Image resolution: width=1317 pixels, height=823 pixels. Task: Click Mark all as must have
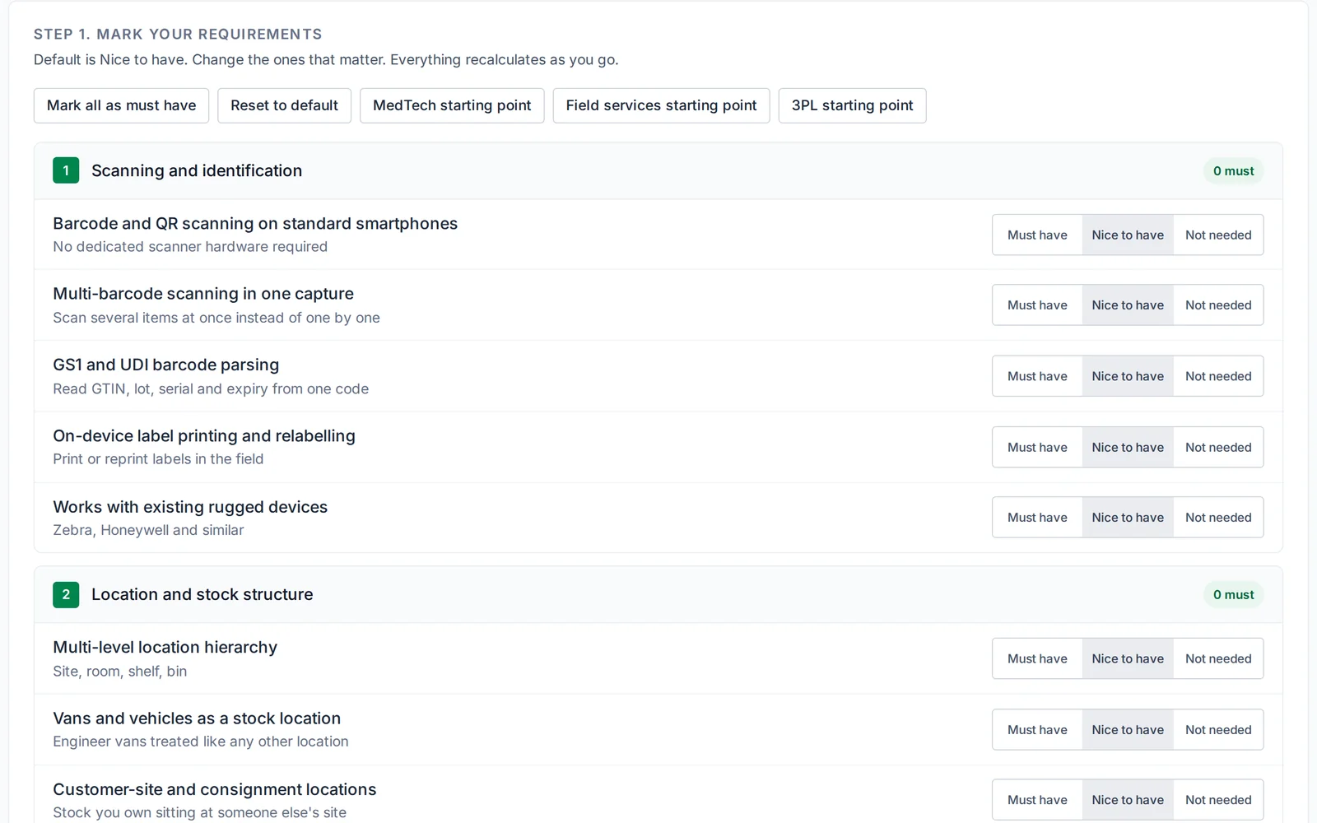click(121, 105)
